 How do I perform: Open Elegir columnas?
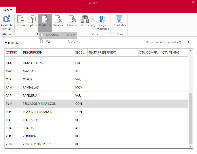tap(102, 23)
